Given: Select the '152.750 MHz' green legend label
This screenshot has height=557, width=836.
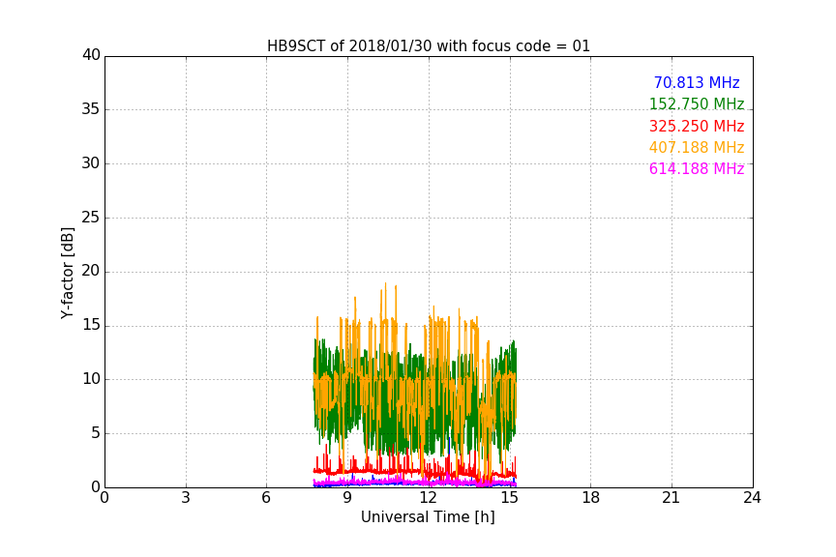Looking at the screenshot, I should coord(697,103).
